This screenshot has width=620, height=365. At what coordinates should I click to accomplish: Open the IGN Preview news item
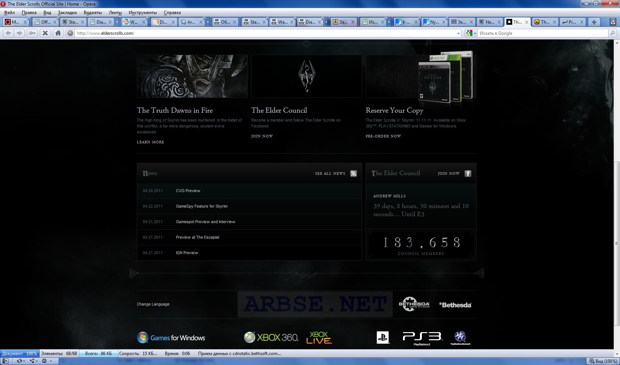pos(187,253)
